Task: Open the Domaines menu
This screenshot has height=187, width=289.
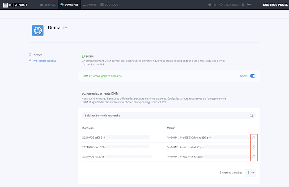Action: pos(69,5)
